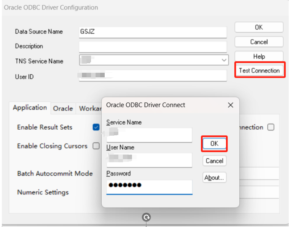Switch to the Application tab
Image resolution: width=289 pixels, height=227 pixels.
pos(30,108)
